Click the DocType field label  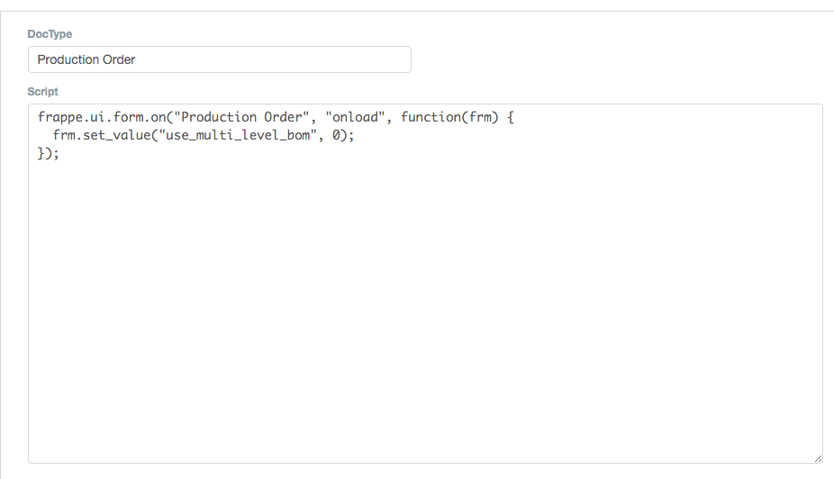[50, 34]
